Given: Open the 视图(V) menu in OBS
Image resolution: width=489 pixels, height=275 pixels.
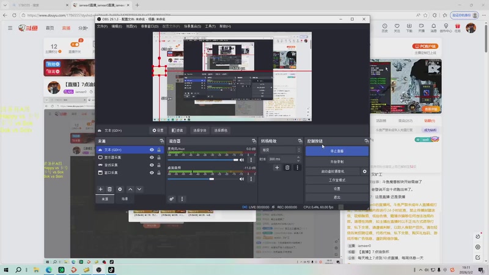Looking at the screenshot, I should pyautogui.click(x=131, y=26).
